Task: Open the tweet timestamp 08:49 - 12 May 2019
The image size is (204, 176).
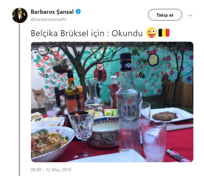Action: click(51, 170)
